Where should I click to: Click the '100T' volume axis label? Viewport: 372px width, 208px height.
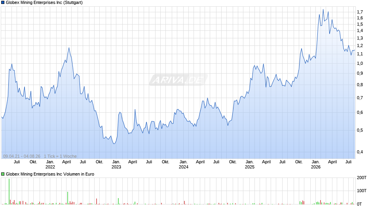[x=362, y=191]
